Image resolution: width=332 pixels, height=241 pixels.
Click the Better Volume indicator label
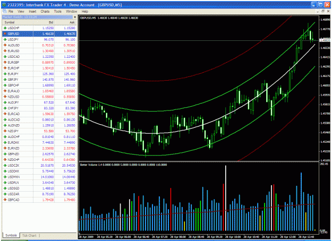tap(123, 165)
